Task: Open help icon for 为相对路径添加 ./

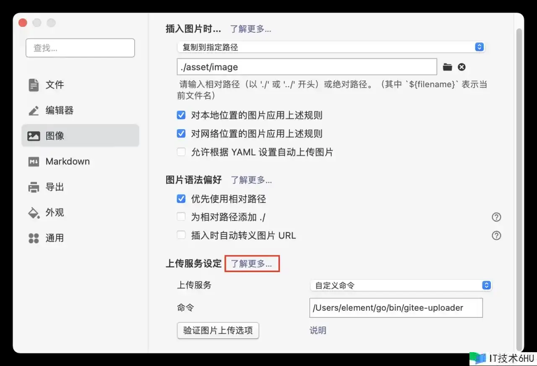Action: coord(496,217)
